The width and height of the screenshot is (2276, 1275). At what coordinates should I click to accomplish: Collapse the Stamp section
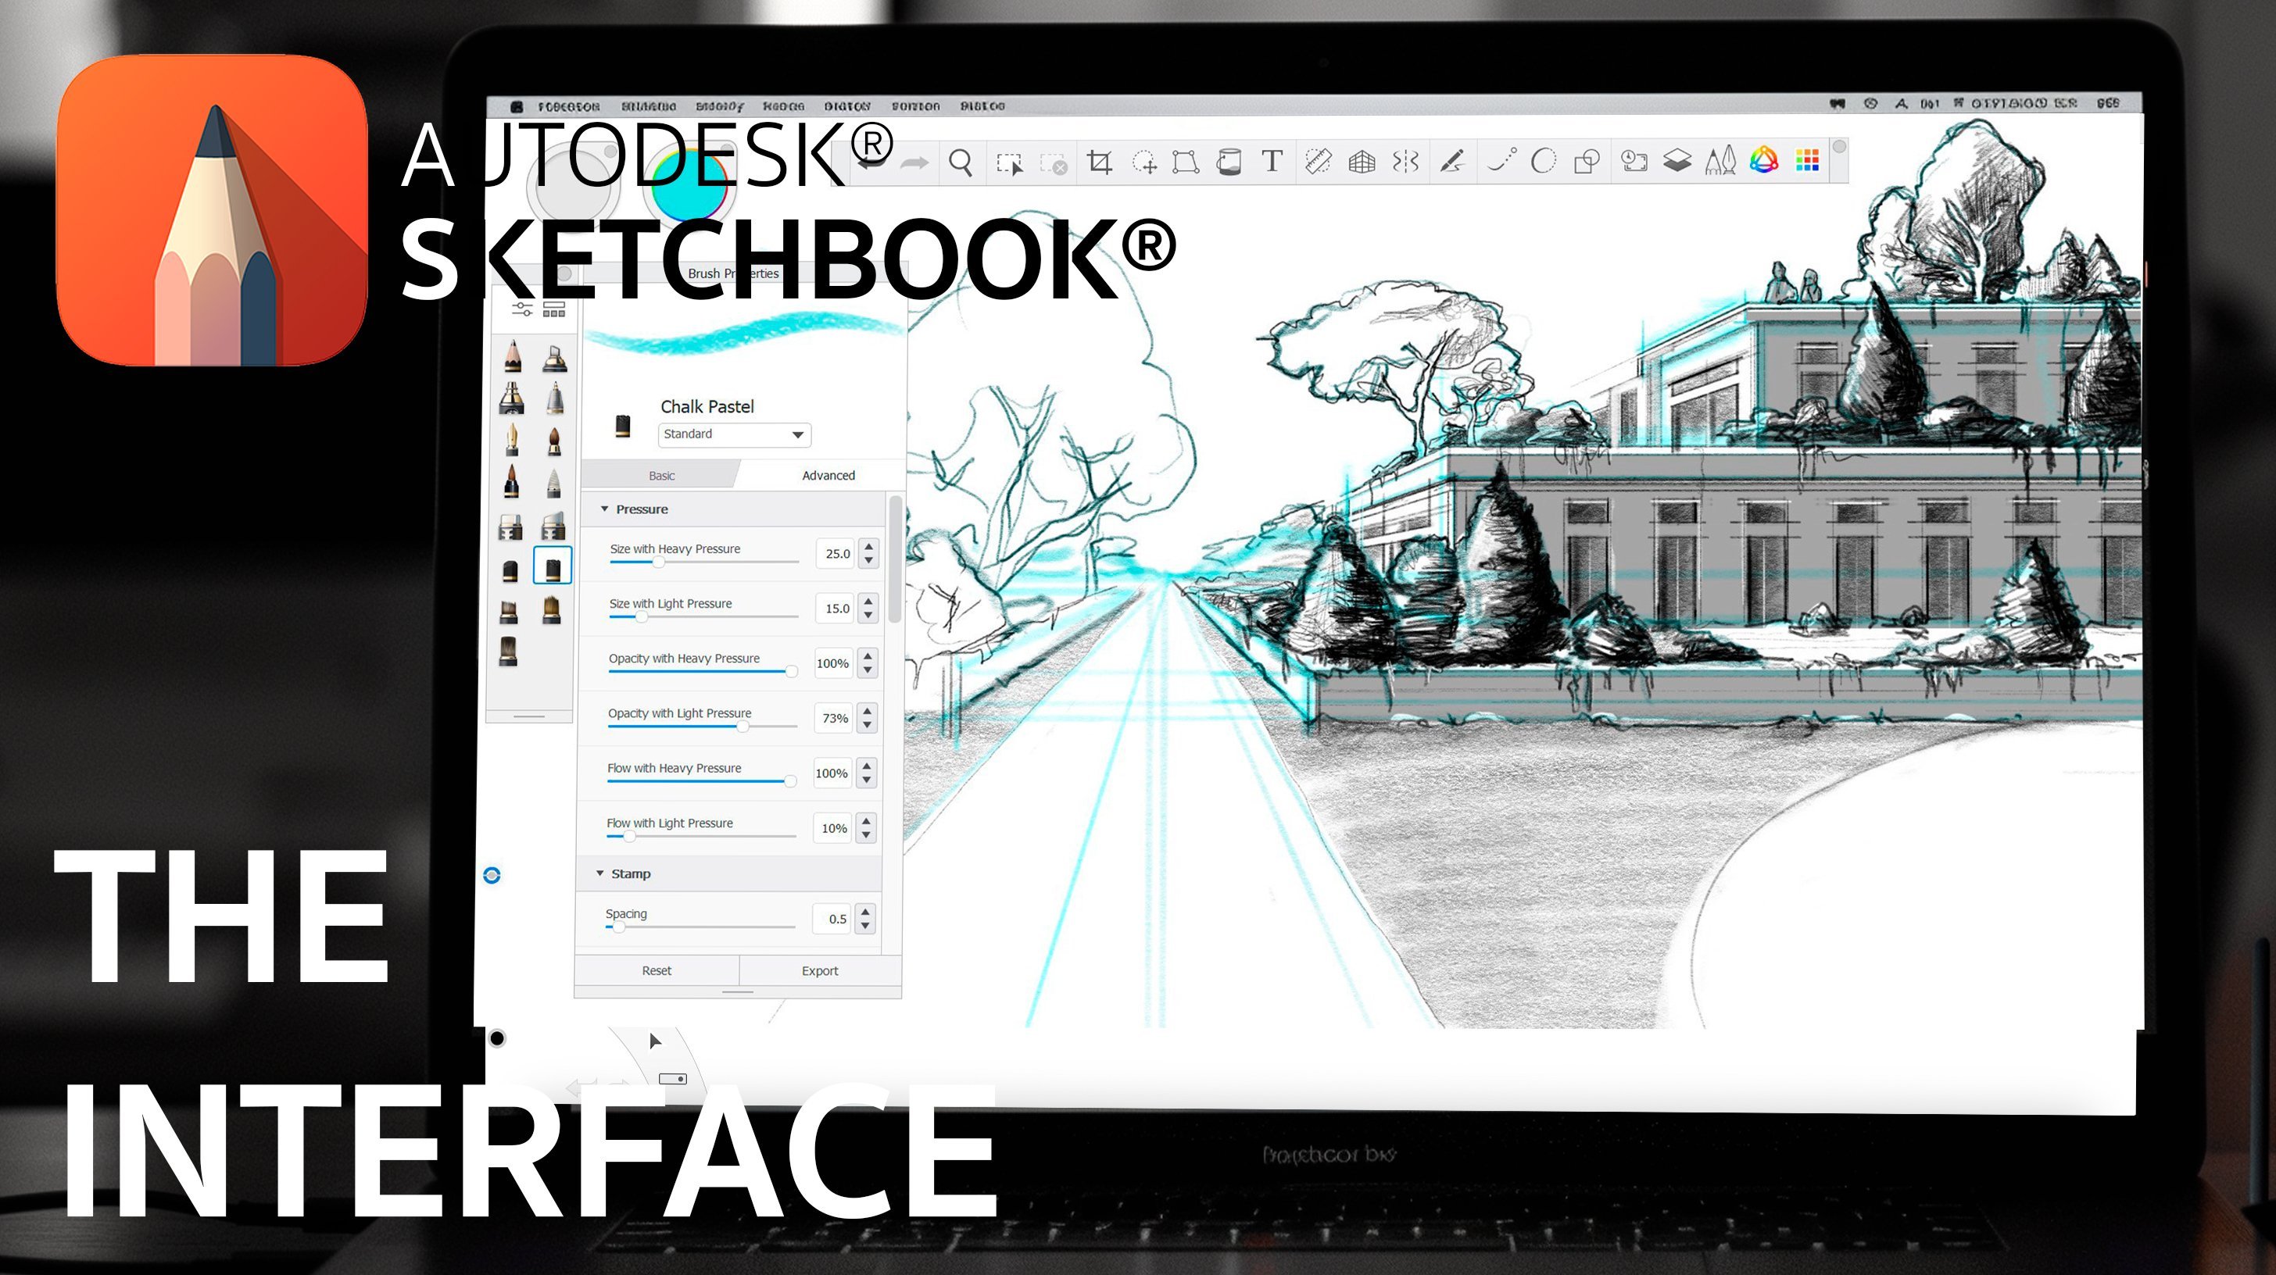coord(600,874)
